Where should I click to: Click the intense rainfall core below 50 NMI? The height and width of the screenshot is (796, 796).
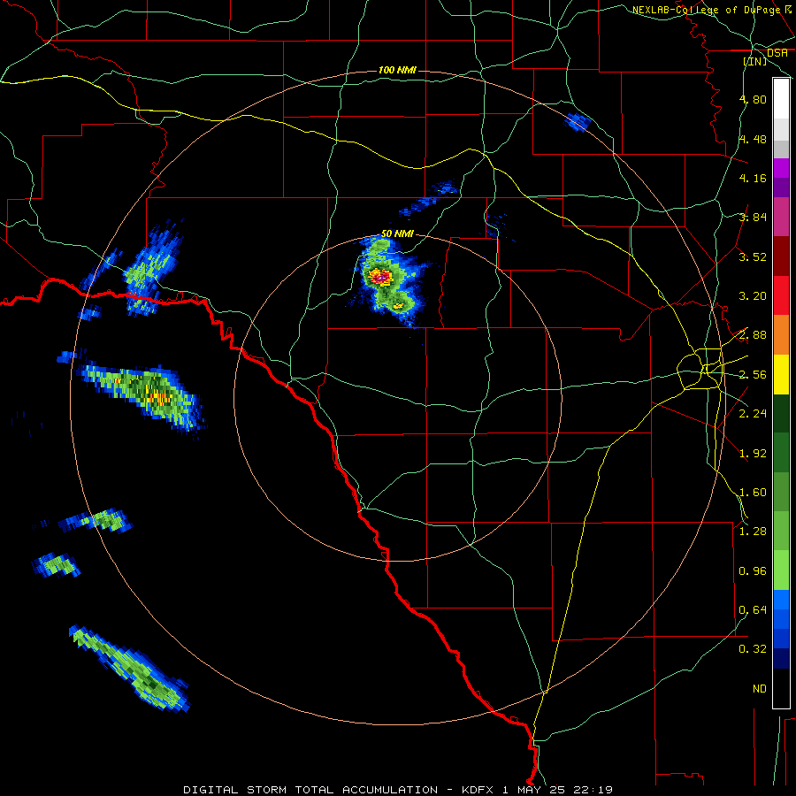tap(379, 277)
